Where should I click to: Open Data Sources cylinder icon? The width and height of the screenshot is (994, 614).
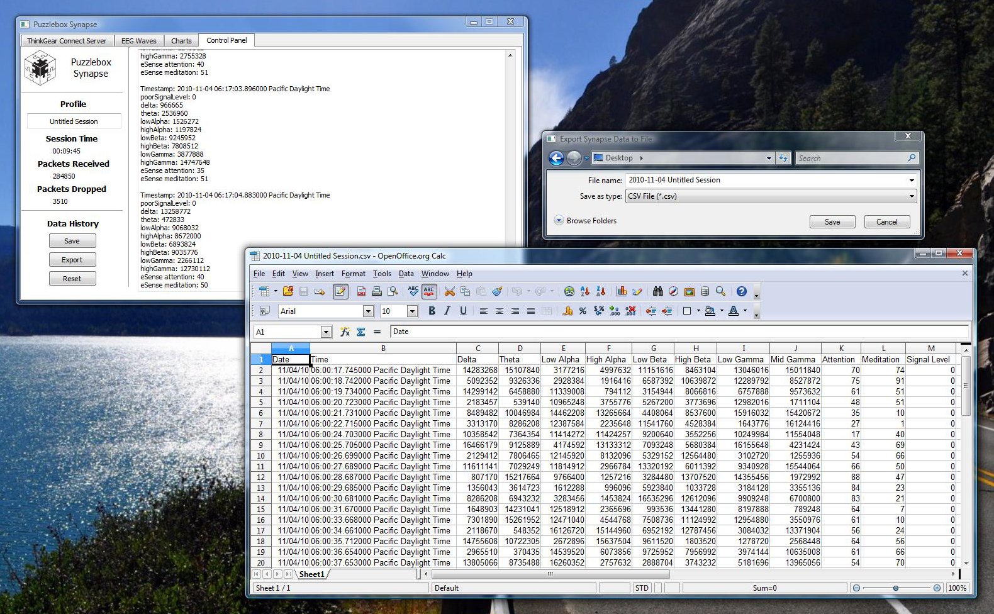(705, 291)
